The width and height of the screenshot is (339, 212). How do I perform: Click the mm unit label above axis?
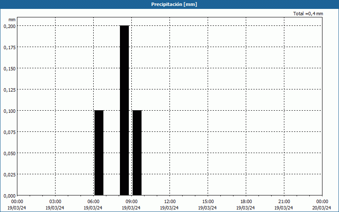coord(12,20)
